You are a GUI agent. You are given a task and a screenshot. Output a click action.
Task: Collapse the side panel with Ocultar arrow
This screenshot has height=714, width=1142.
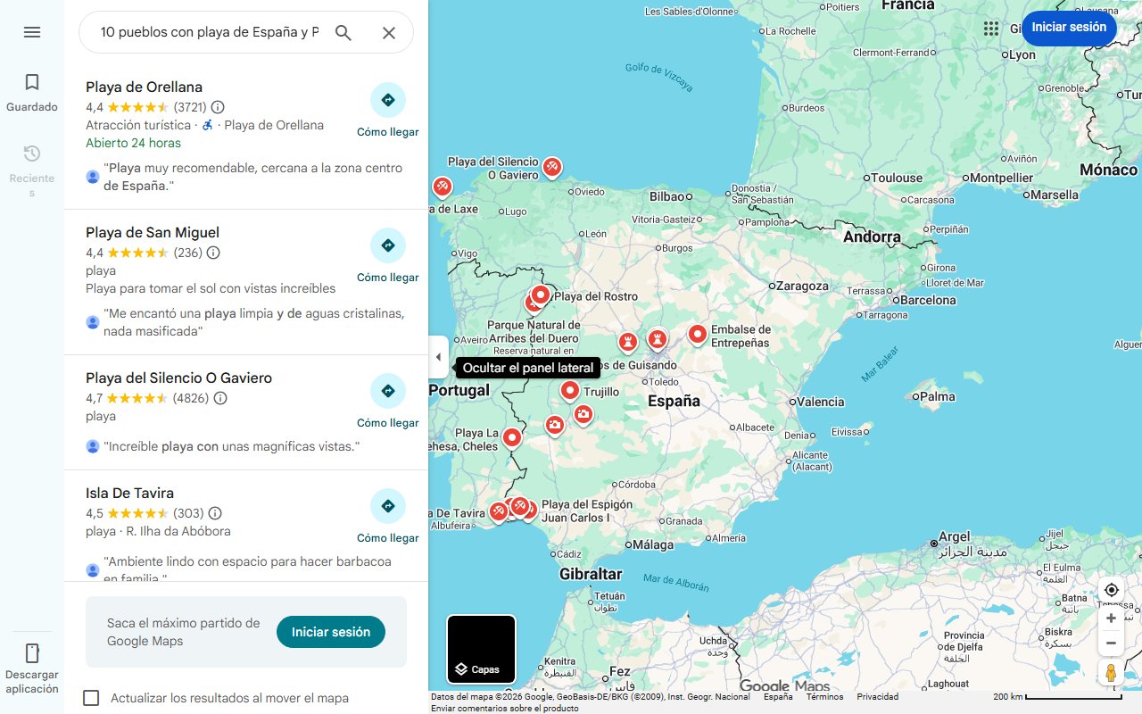pos(438,356)
